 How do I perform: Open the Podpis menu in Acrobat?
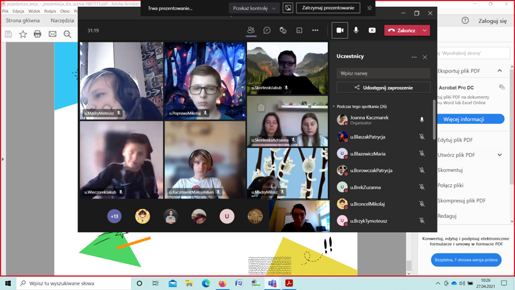[x=50, y=11]
